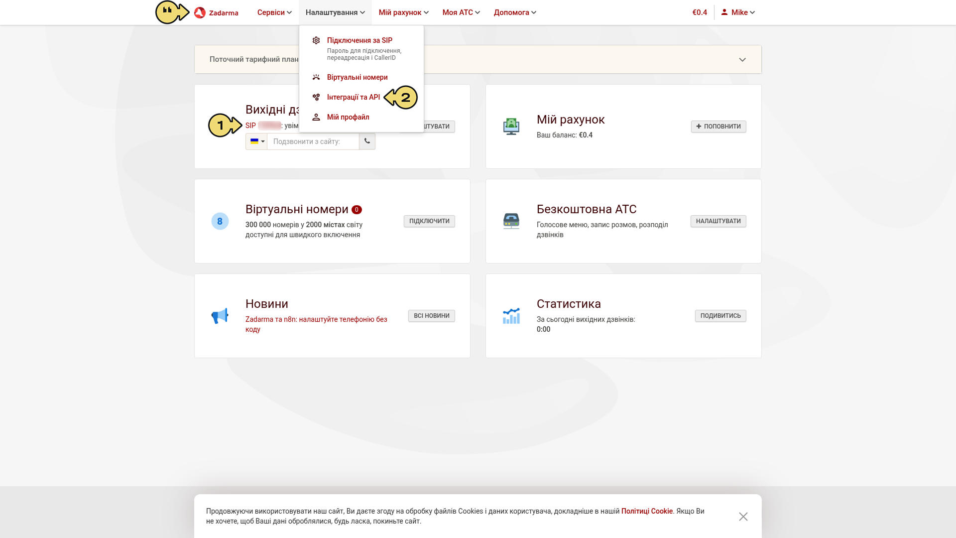Click the ПОДИВИТИСЬ button
Screen dimensions: 956x538
coord(720,316)
